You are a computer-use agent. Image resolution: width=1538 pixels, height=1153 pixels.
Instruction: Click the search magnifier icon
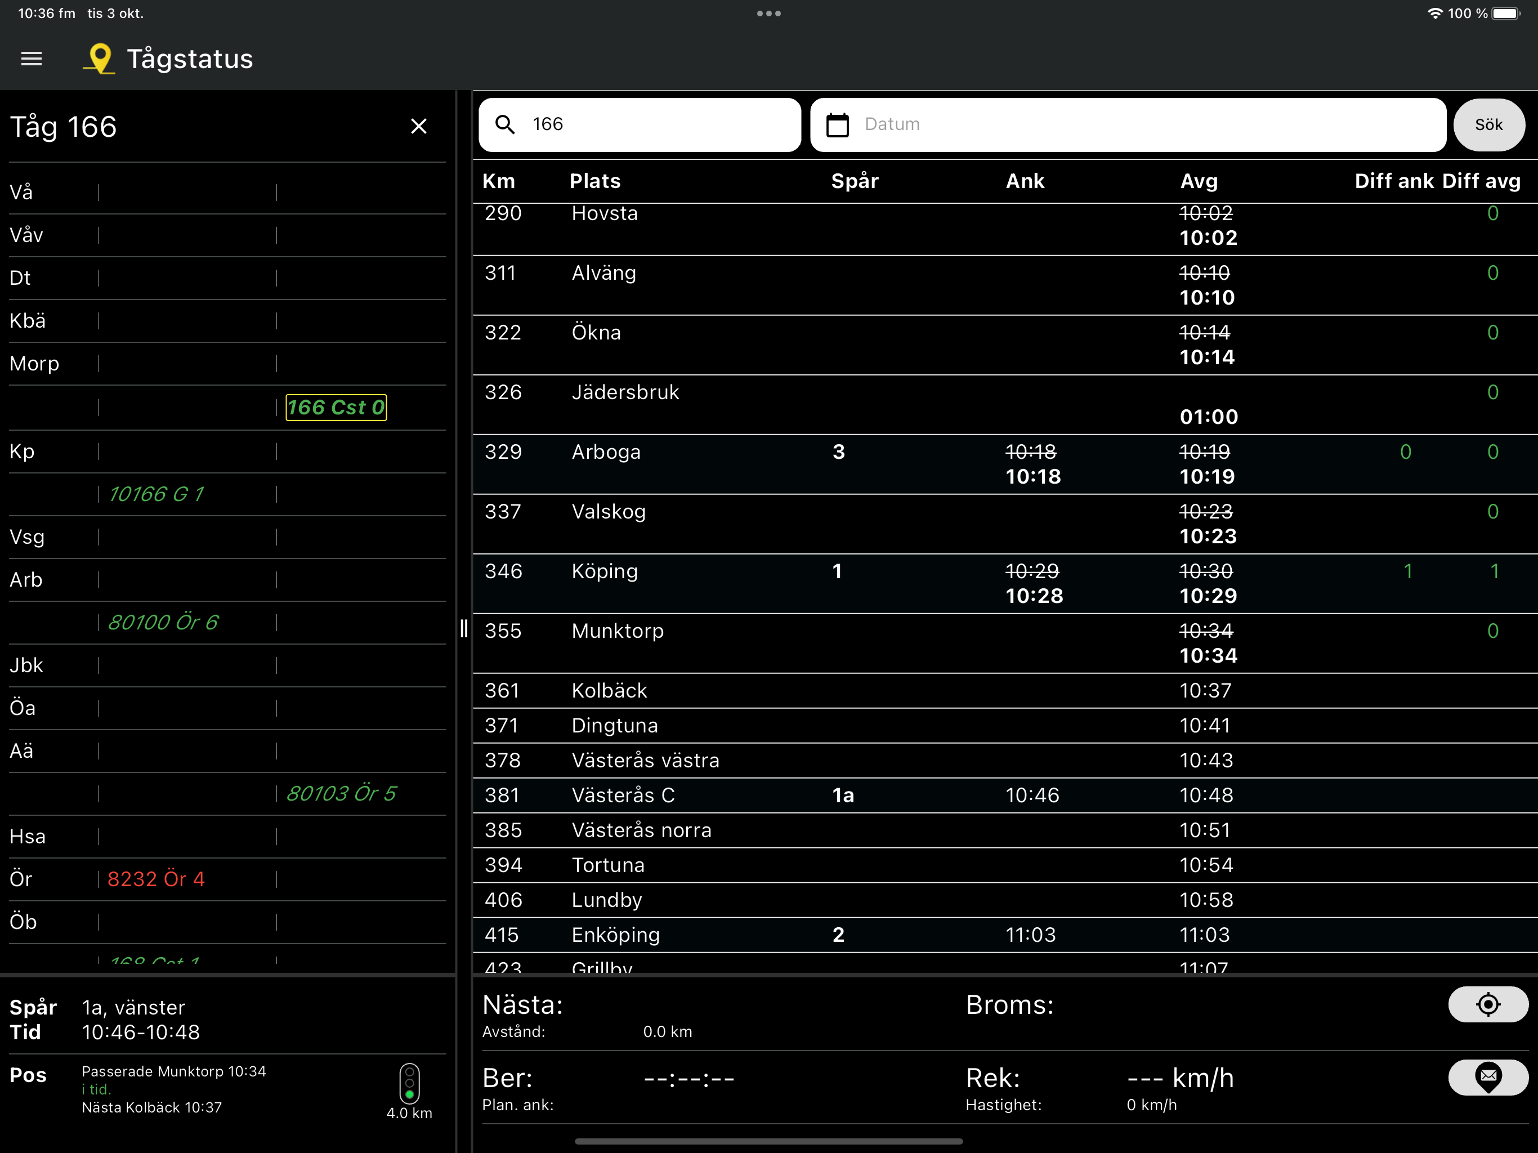tap(505, 124)
